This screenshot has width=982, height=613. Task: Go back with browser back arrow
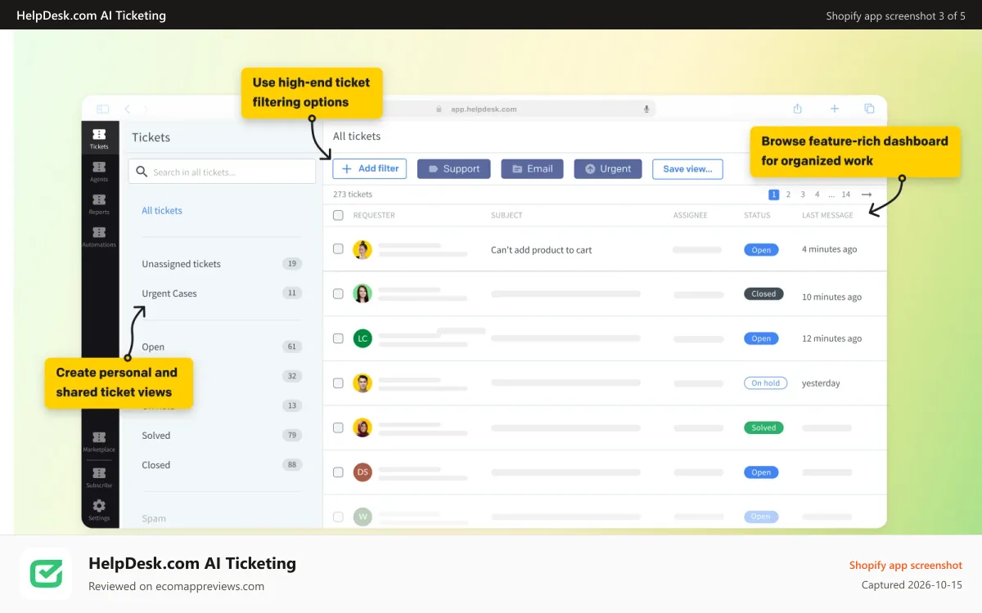127,109
